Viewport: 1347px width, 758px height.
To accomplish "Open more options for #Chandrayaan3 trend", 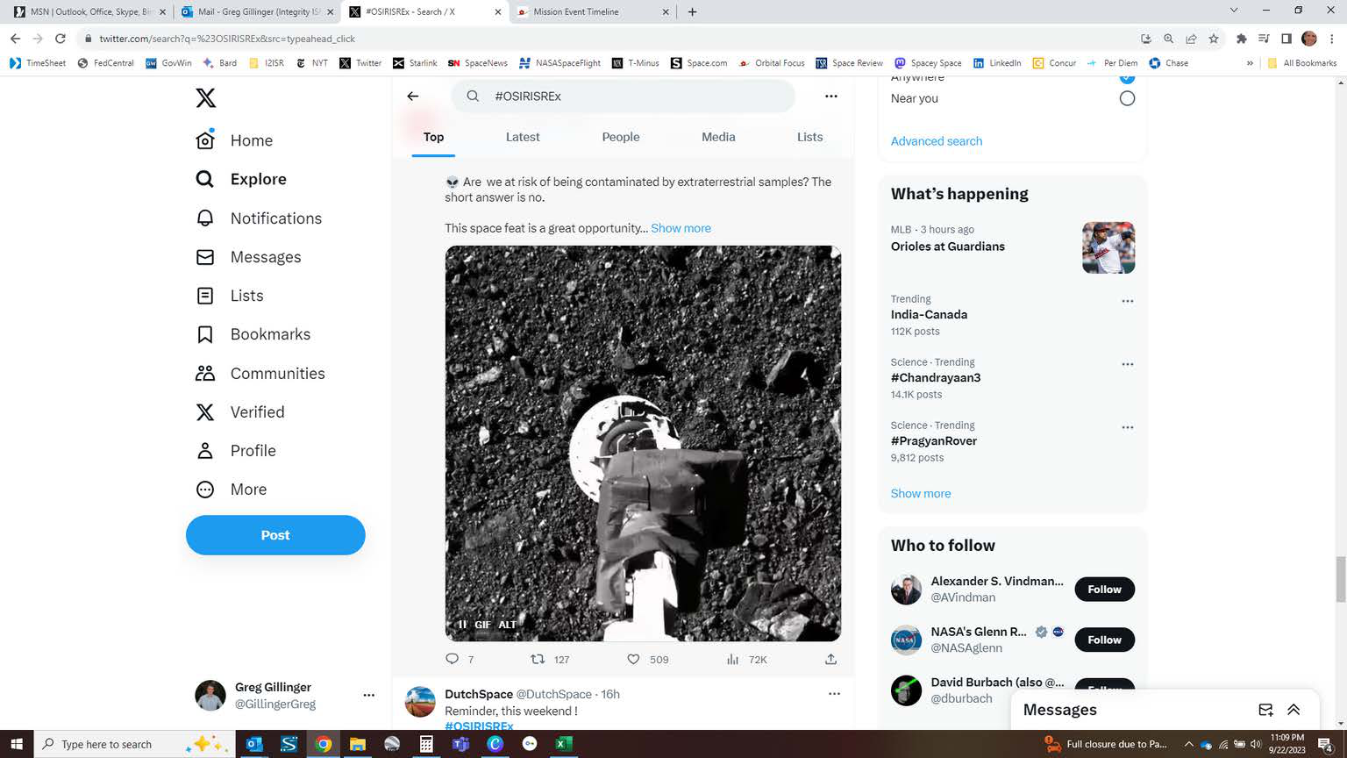I will pyautogui.click(x=1128, y=364).
